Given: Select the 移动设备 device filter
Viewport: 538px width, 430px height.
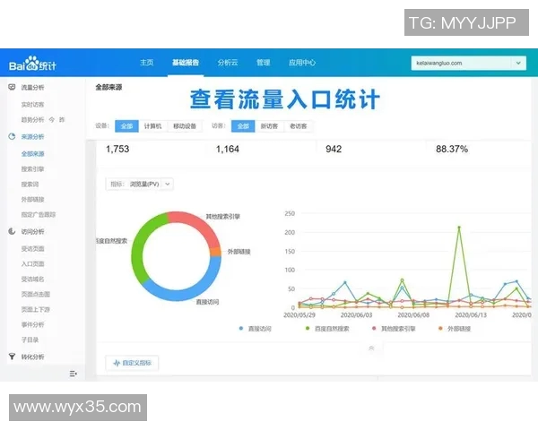Looking at the screenshot, I should 185,126.
